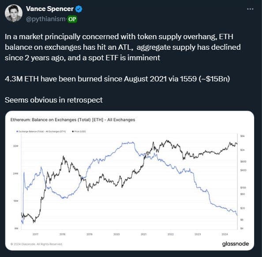Click the chart title Ethereum Balance on Exchanges

(73, 120)
